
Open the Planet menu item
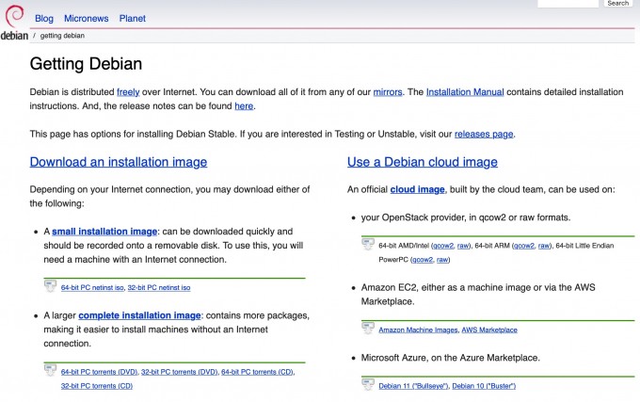[133, 18]
